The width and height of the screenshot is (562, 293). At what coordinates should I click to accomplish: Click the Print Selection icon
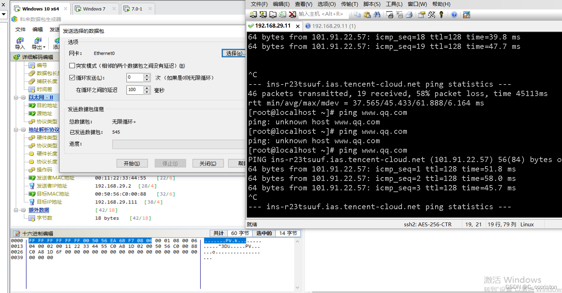399,14
